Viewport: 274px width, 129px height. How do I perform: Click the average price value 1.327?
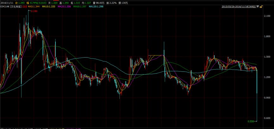click(x=88, y=3)
